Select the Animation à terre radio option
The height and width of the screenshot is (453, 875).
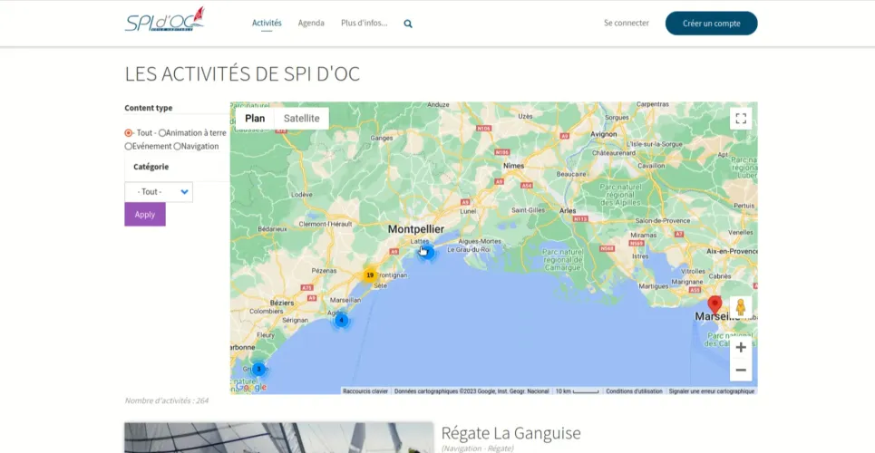pyautogui.click(x=175, y=133)
